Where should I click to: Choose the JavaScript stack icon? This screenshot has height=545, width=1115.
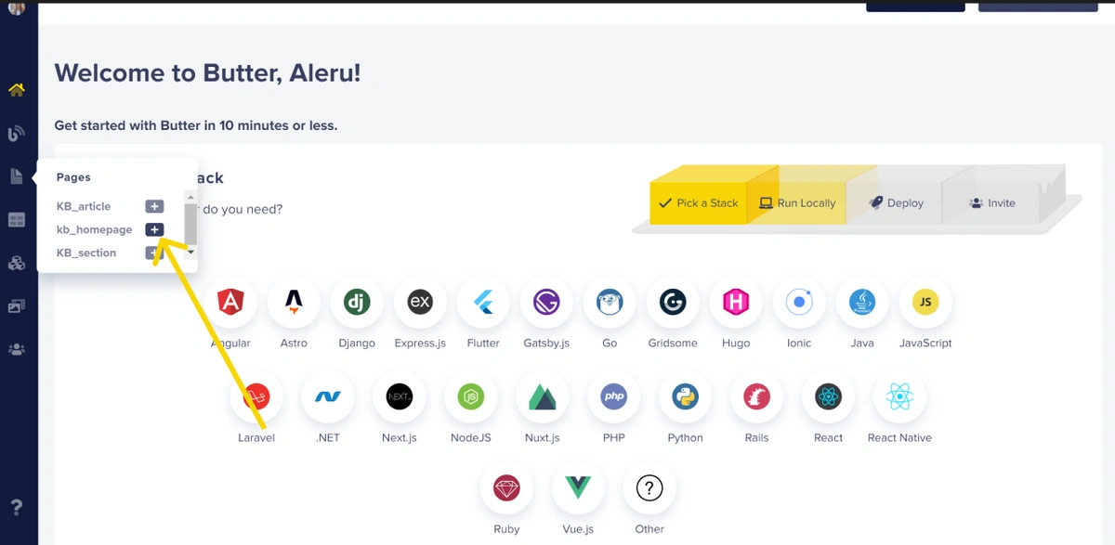(925, 302)
